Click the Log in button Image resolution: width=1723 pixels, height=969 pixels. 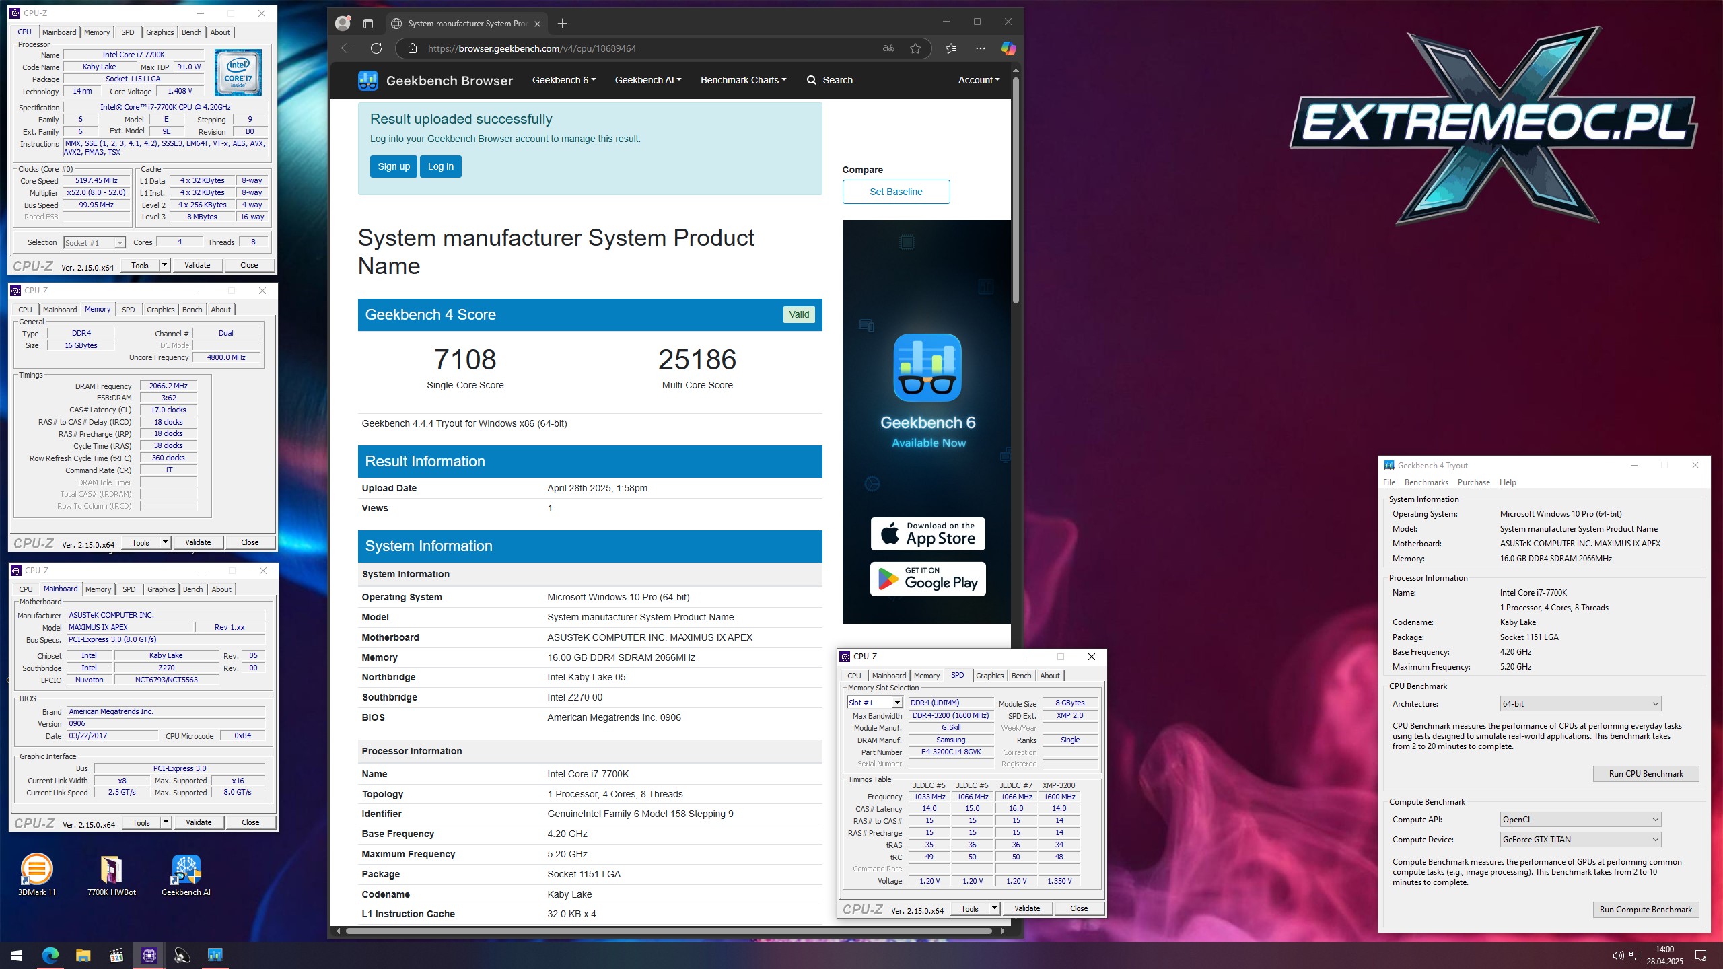click(x=441, y=167)
